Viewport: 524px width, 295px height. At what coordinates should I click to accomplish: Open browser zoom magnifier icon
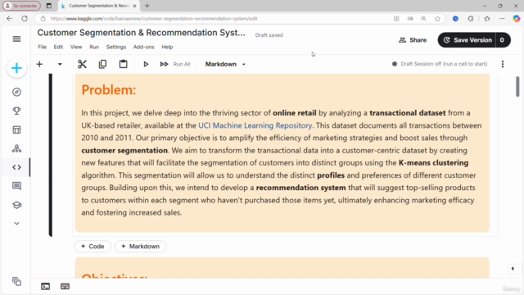pyautogui.click(x=423, y=19)
